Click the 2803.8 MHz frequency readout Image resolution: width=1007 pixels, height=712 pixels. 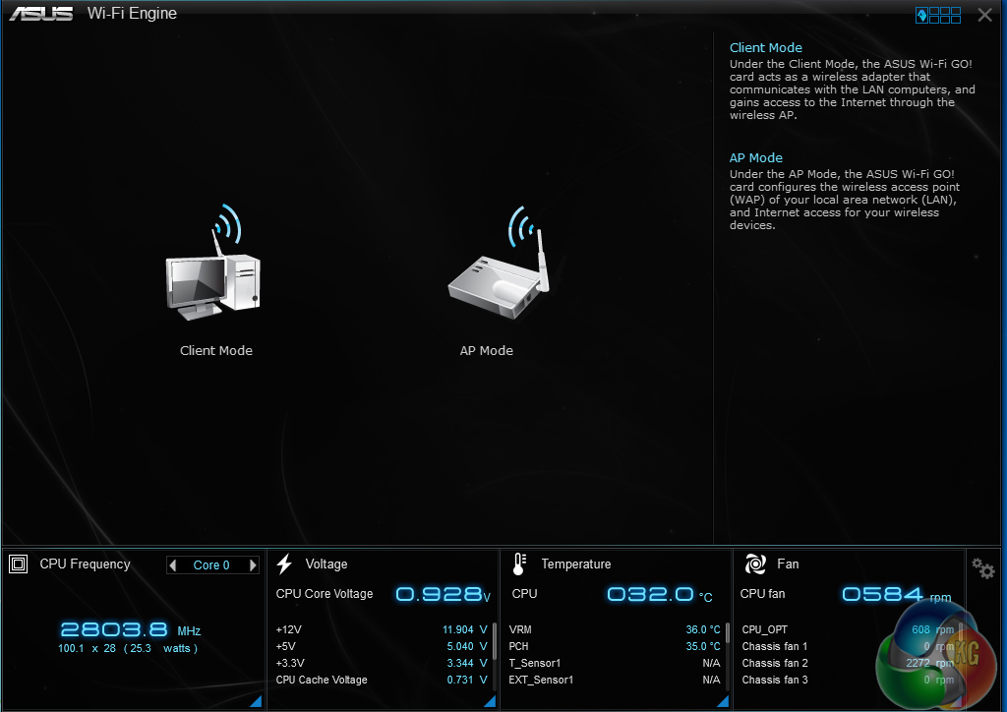(131, 629)
